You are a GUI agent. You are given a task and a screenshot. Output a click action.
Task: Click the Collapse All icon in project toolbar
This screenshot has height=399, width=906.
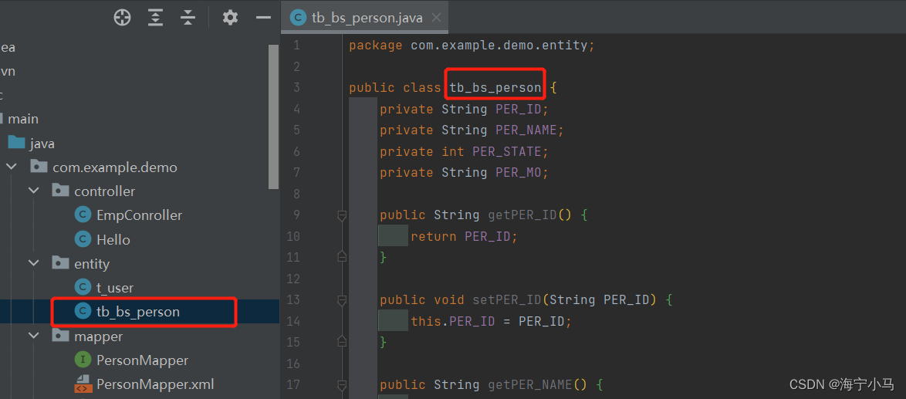[188, 18]
